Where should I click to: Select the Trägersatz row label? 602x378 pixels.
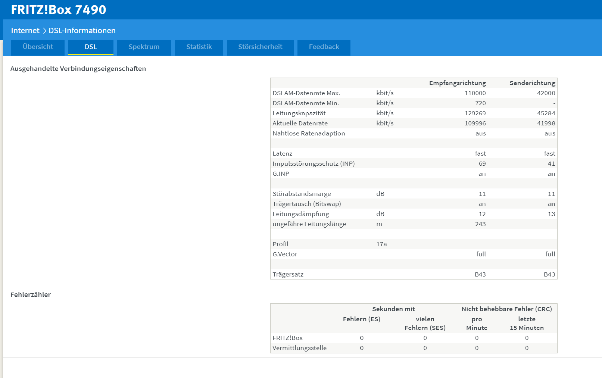(x=288, y=275)
